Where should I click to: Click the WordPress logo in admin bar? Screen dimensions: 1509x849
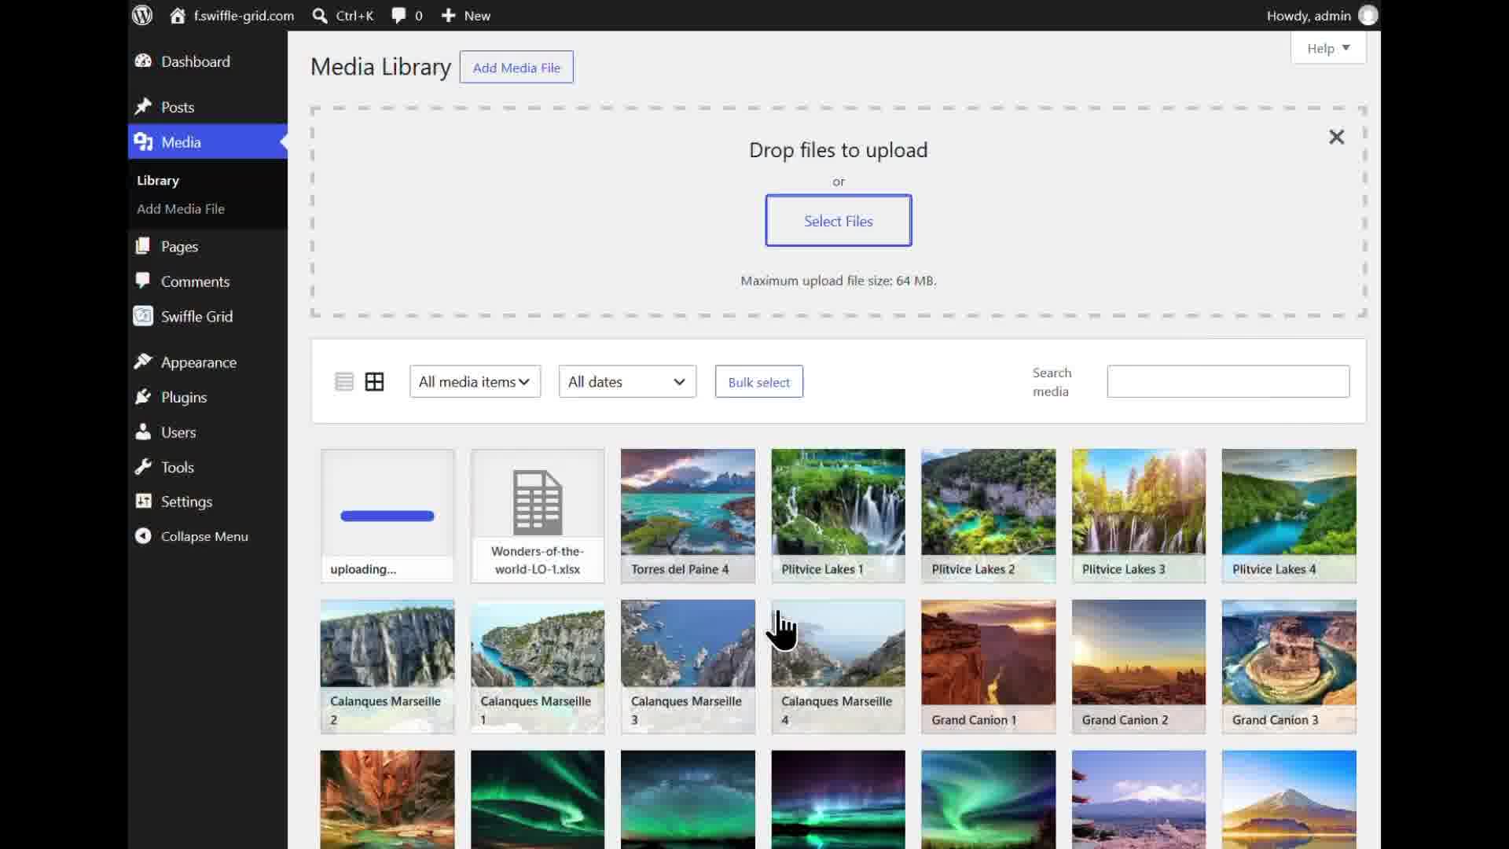coord(142,15)
